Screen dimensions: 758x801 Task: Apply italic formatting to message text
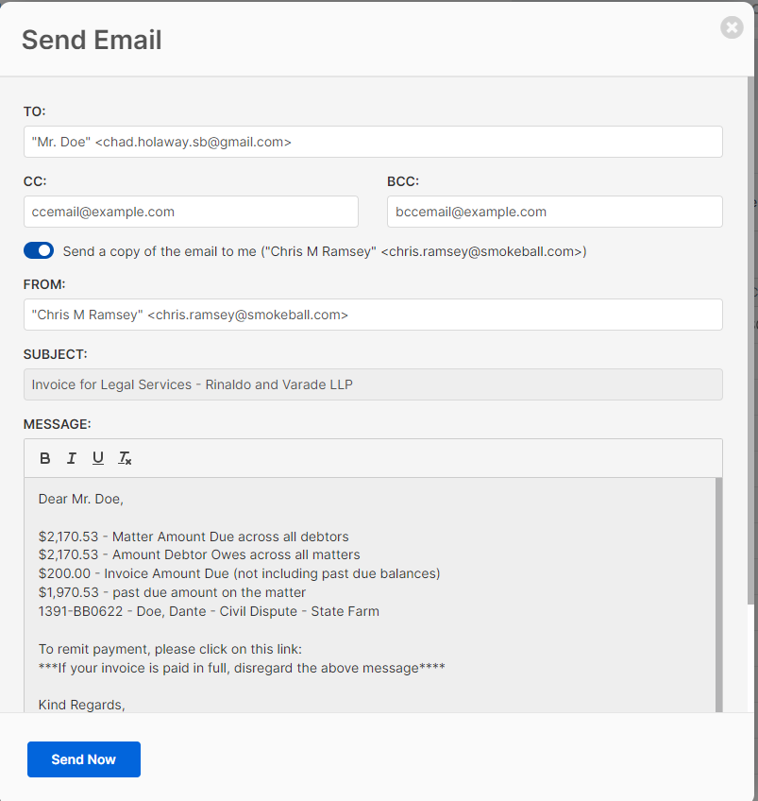click(72, 458)
